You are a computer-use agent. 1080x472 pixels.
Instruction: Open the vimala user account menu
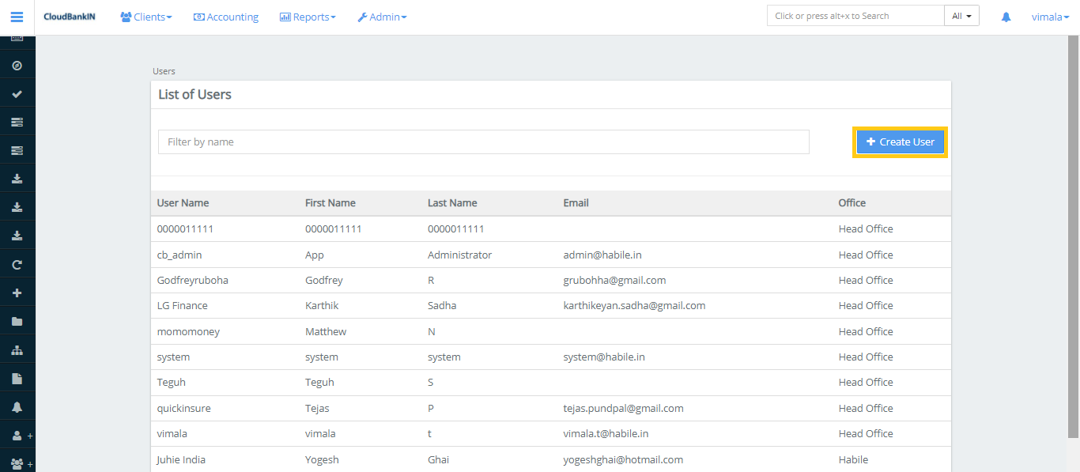pyautogui.click(x=1050, y=17)
